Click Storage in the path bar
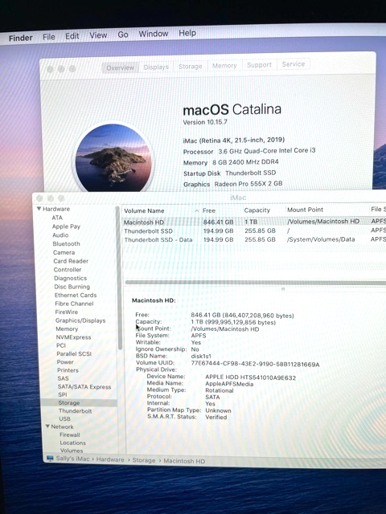This screenshot has width=386, height=514. tap(144, 460)
